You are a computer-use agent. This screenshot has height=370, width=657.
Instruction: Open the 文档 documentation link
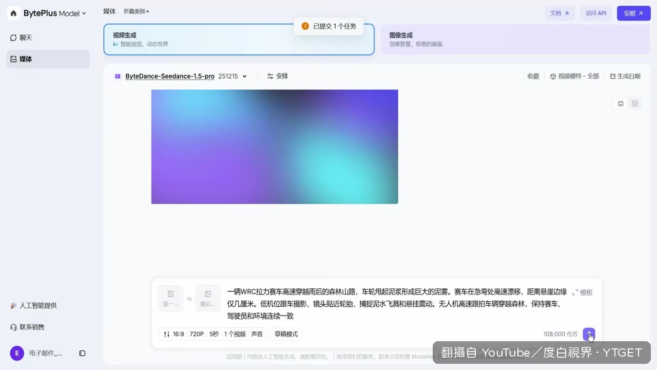coord(559,13)
